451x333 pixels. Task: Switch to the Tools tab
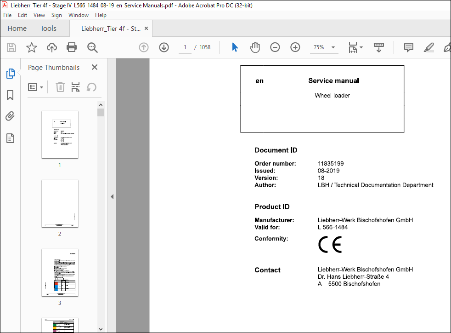pyautogui.click(x=48, y=28)
